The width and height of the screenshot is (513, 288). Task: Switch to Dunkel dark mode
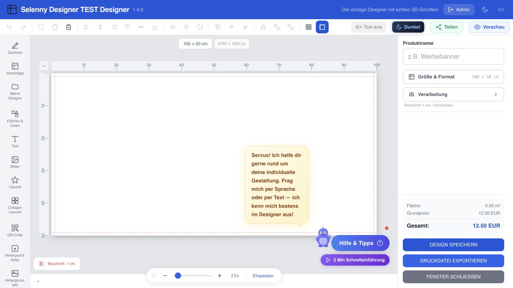[408, 27]
